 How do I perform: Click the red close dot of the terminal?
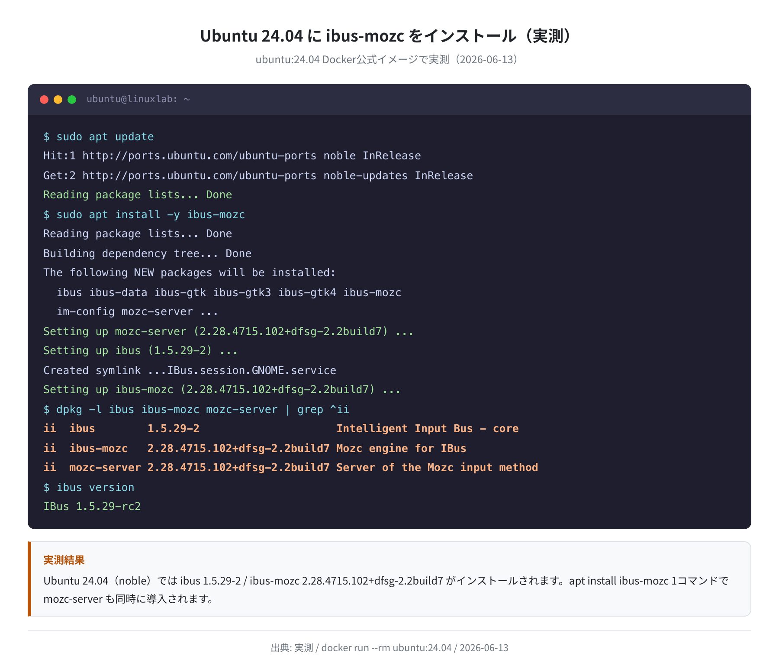pos(44,100)
